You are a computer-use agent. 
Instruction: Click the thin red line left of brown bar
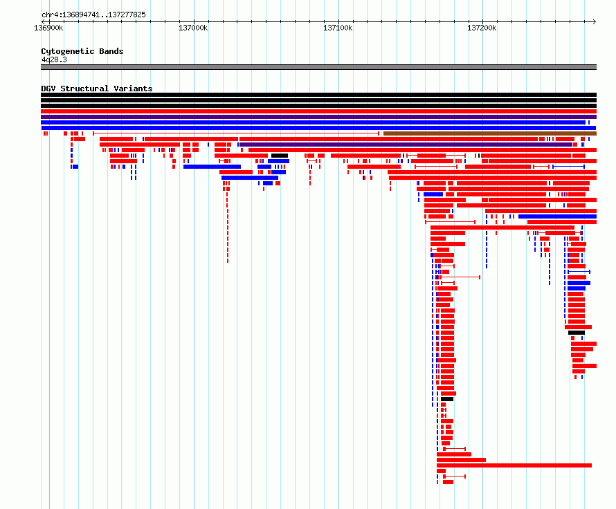(236, 133)
